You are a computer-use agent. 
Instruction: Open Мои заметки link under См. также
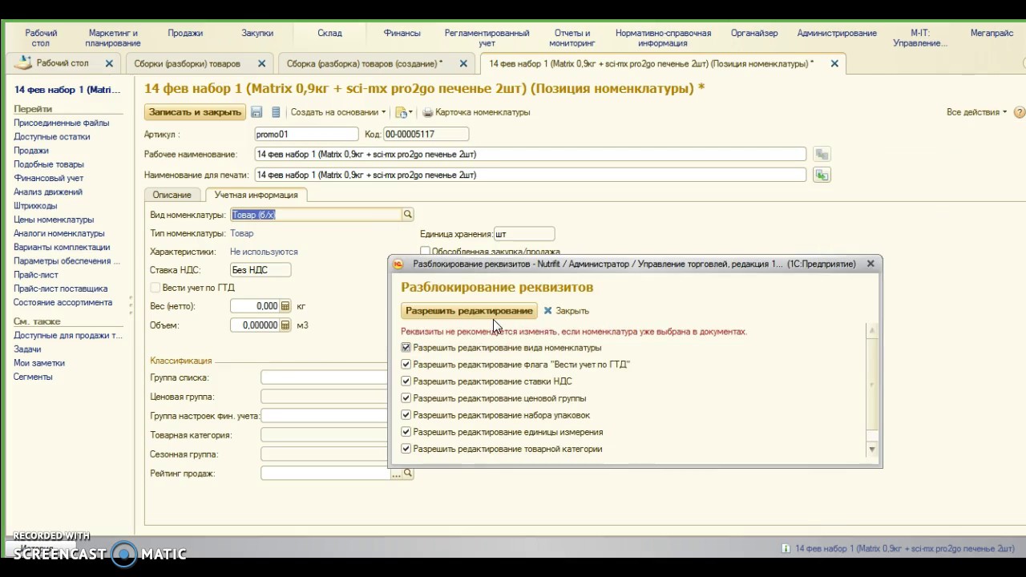(x=38, y=363)
